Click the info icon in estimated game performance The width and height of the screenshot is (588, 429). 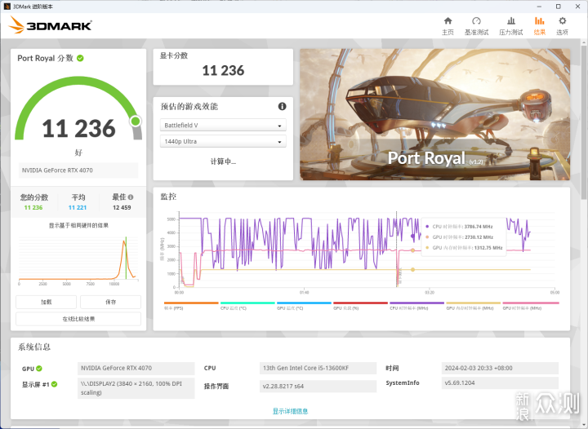282,106
